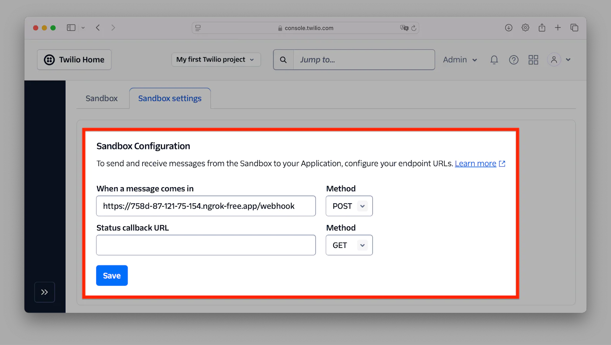Click the Sandbox Configuration heading
This screenshot has height=345, width=611.
143,146
